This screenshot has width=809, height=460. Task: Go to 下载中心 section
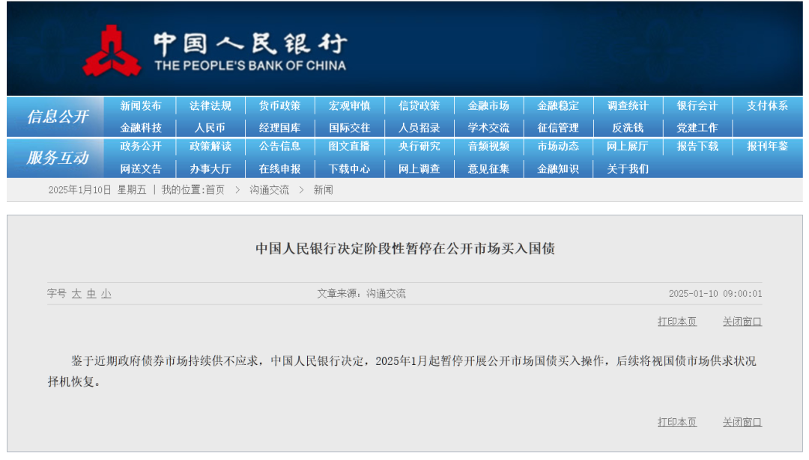point(349,169)
